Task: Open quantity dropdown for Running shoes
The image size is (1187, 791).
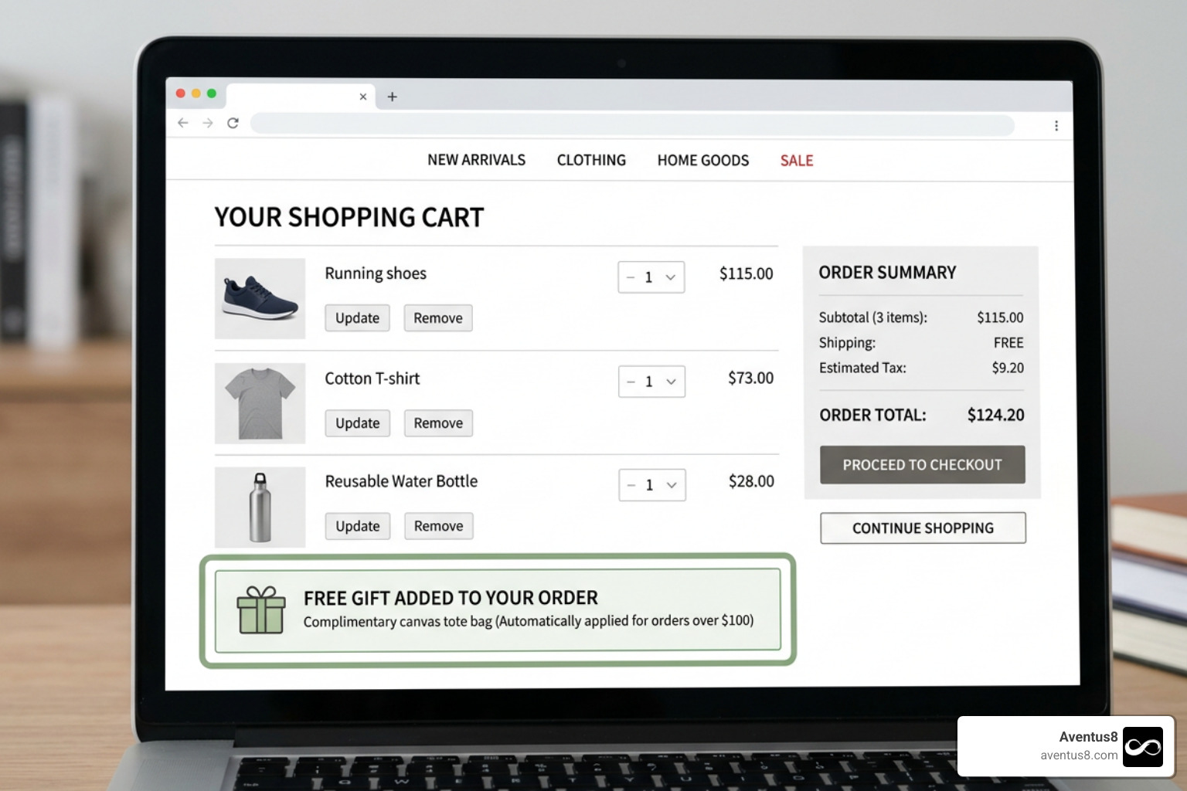Action: pyautogui.click(x=670, y=277)
